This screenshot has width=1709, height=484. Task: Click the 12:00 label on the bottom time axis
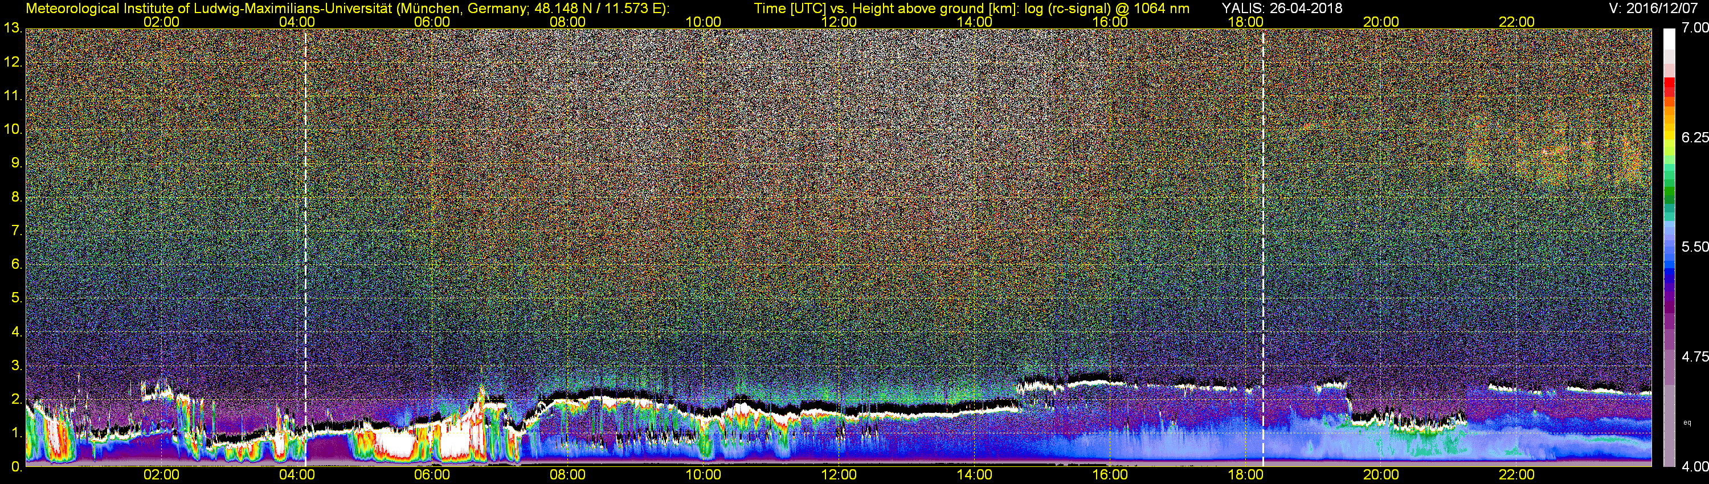839,475
